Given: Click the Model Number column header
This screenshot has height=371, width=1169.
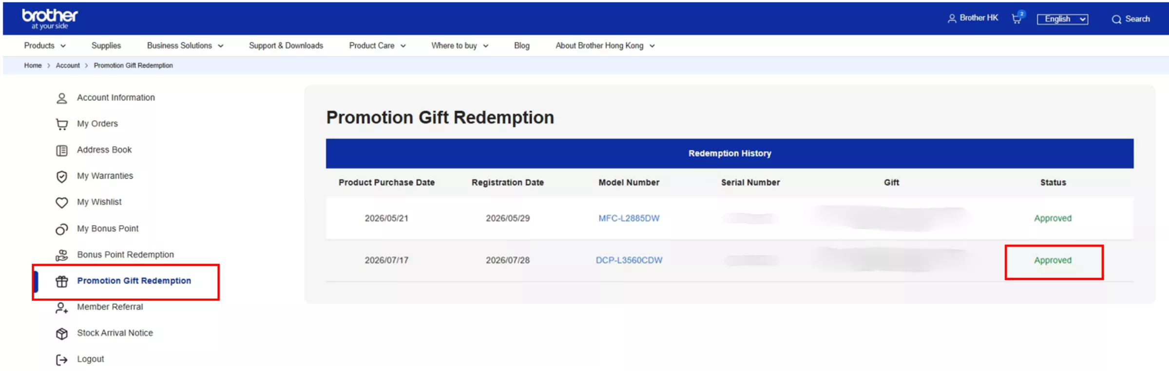Looking at the screenshot, I should pyautogui.click(x=629, y=183).
